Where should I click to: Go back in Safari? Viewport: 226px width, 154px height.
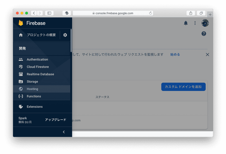(34, 13)
